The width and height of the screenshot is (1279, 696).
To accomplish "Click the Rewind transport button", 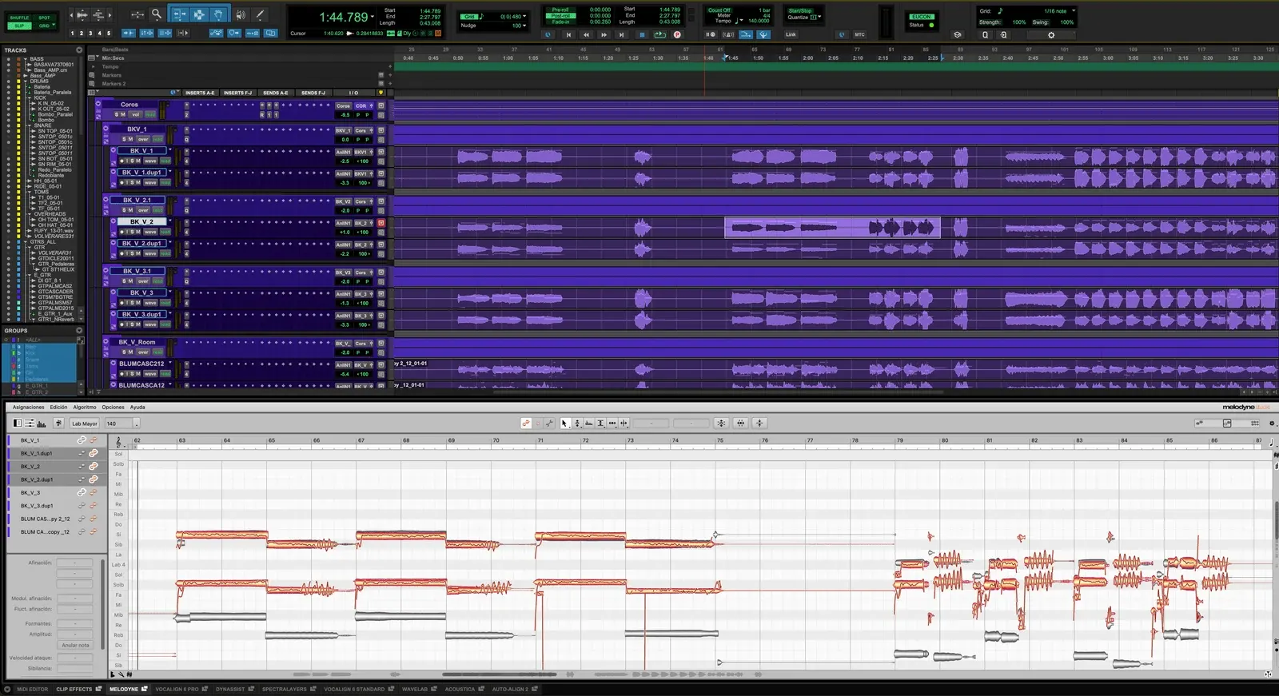I will tap(586, 34).
